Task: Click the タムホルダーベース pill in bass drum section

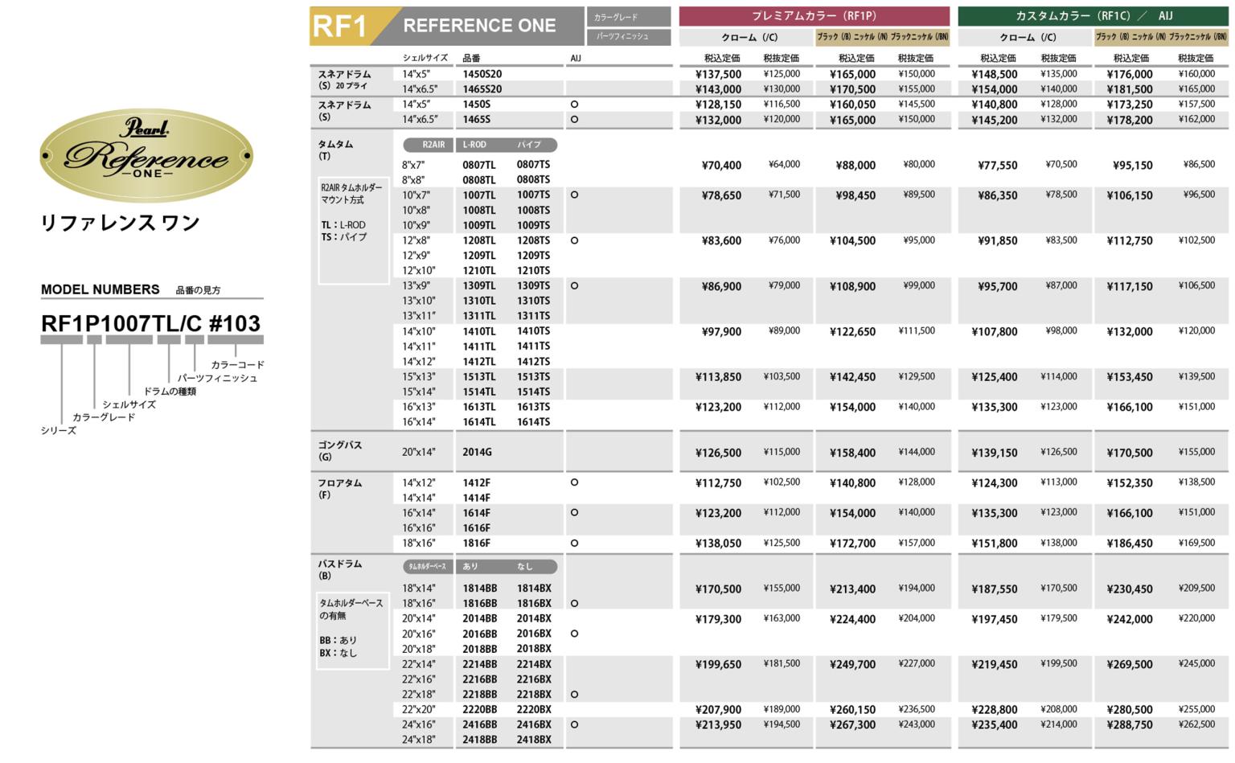Action: tap(429, 566)
